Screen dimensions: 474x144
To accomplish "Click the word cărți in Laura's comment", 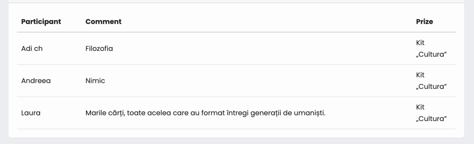I will tap(116, 113).
